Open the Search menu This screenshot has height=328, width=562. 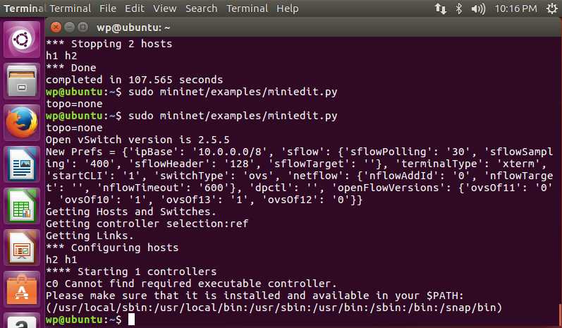[201, 8]
